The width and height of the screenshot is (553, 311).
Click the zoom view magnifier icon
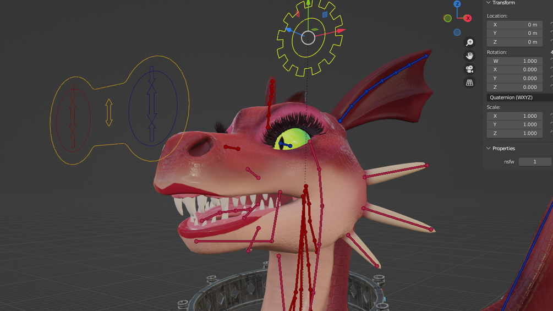469,42
